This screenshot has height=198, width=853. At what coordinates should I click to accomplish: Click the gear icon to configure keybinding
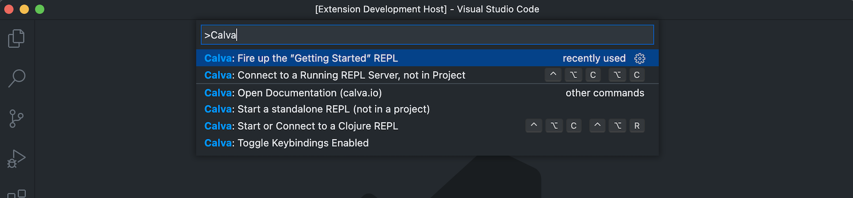(x=640, y=58)
